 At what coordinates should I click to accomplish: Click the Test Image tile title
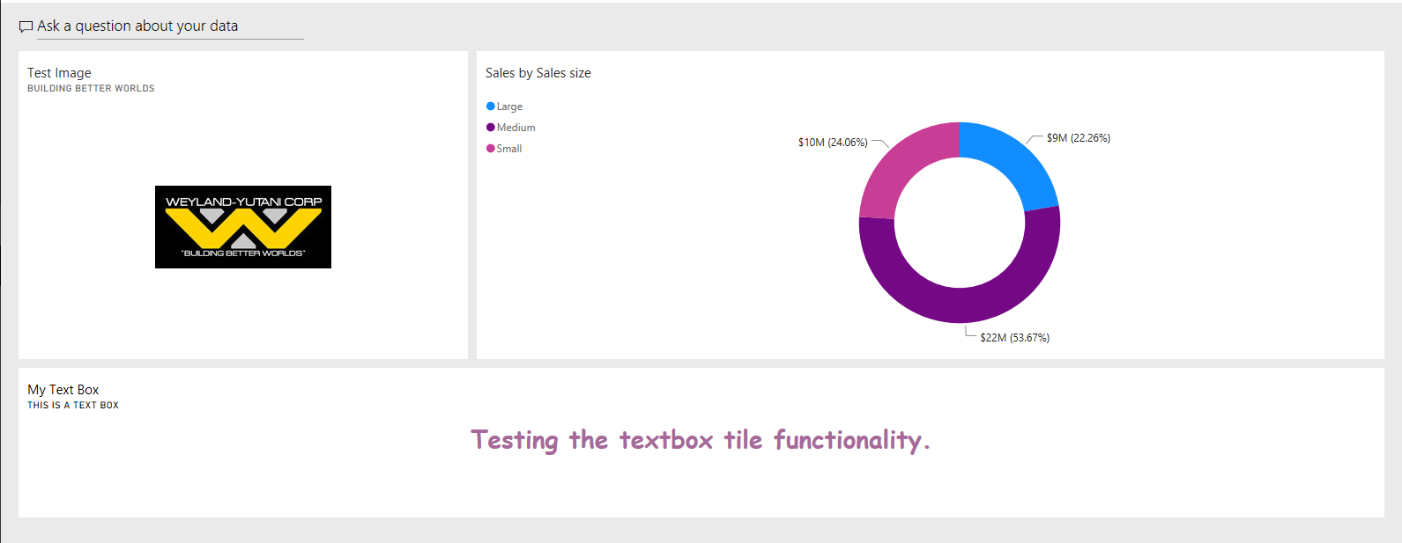59,73
